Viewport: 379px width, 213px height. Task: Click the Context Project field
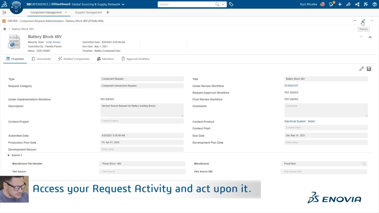click(142, 121)
